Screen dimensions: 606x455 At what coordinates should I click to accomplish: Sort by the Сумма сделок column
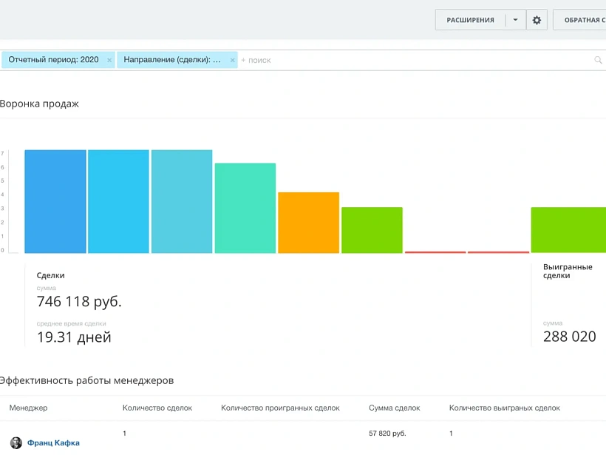(394, 408)
